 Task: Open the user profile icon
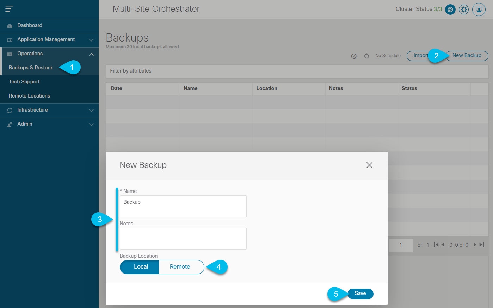tap(479, 10)
